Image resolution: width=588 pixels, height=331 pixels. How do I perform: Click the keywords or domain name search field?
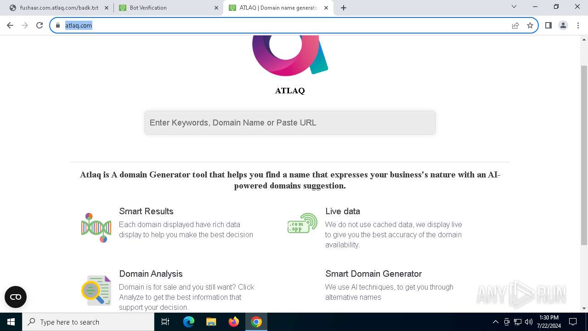coord(290,123)
